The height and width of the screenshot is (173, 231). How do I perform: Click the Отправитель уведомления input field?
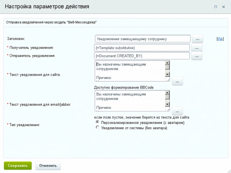(x=142, y=56)
